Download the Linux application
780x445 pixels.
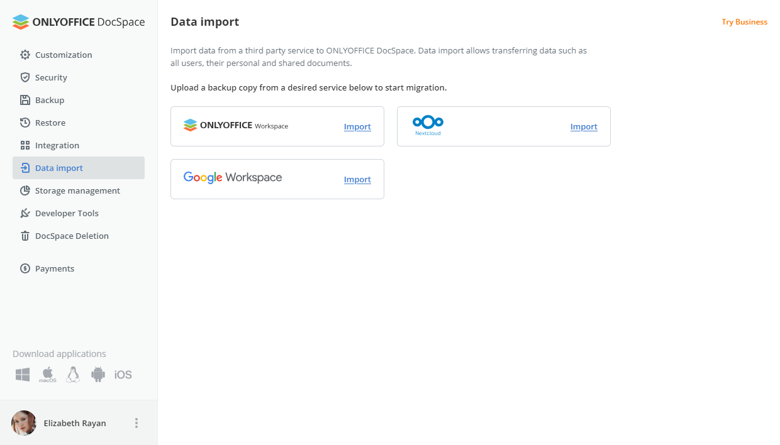pyautogui.click(x=72, y=374)
